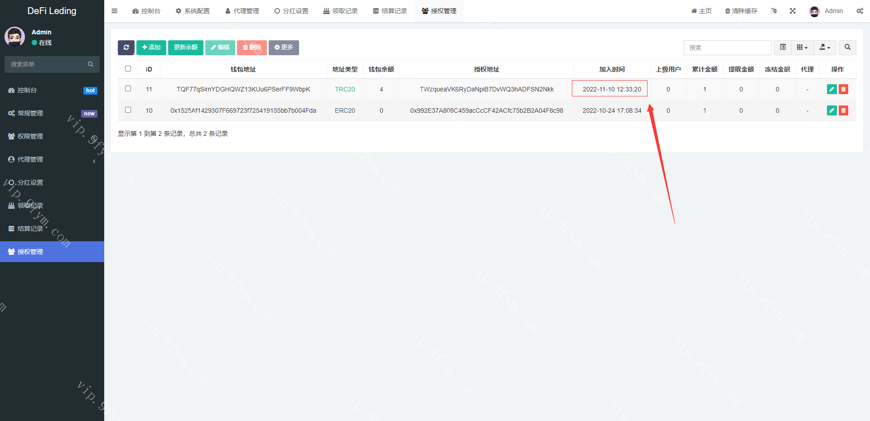Switch to the 结算记录 top tab
This screenshot has width=870, height=421.
point(390,11)
